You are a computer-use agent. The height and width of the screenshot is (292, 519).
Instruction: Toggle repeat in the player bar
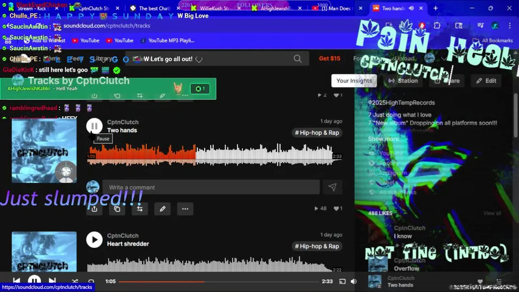[91, 281]
